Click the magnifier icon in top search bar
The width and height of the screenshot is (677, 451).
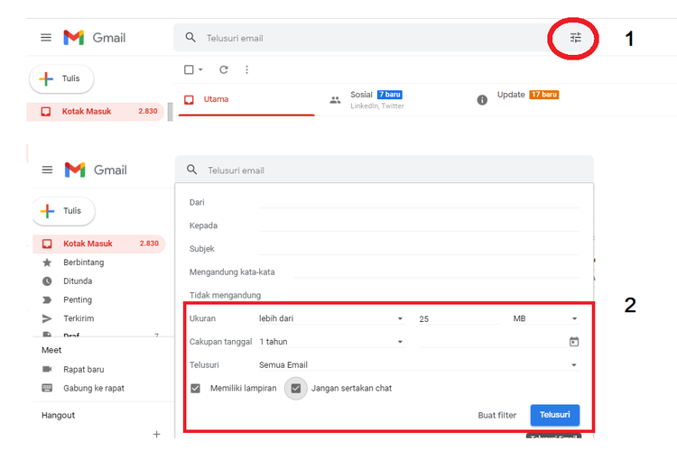pyautogui.click(x=190, y=38)
